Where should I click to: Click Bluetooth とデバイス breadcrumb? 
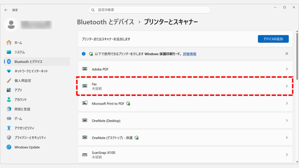coord(105,22)
